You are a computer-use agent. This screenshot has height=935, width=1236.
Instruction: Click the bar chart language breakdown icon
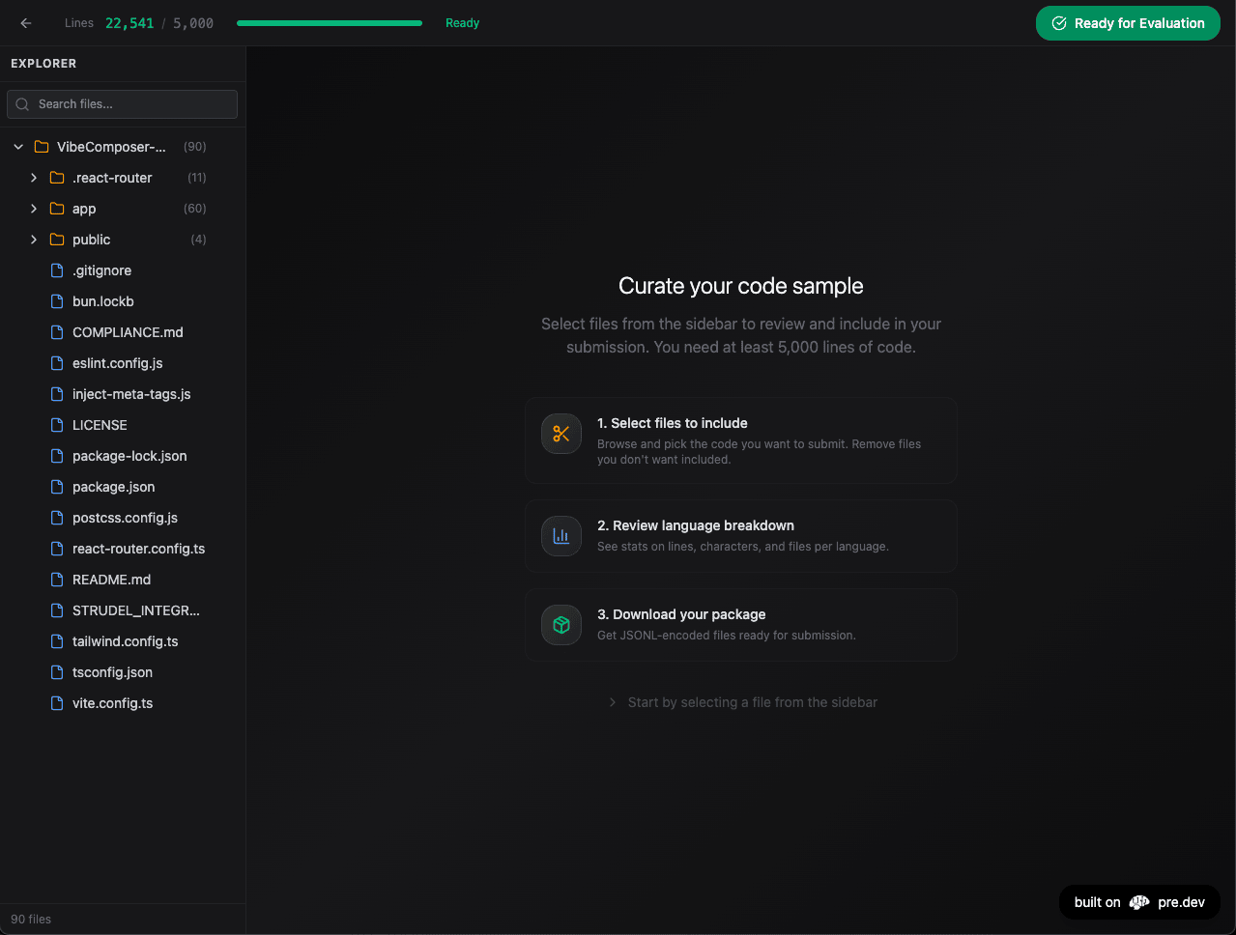click(561, 536)
